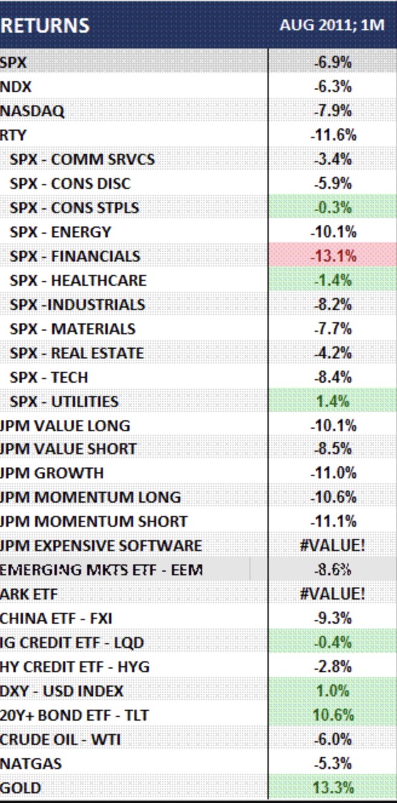This screenshot has width=397, height=803.
Task: Select the NASDAQ row label
Action: [x=32, y=111]
